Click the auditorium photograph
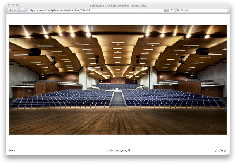Screen dimensions: 236x164 [118, 80]
